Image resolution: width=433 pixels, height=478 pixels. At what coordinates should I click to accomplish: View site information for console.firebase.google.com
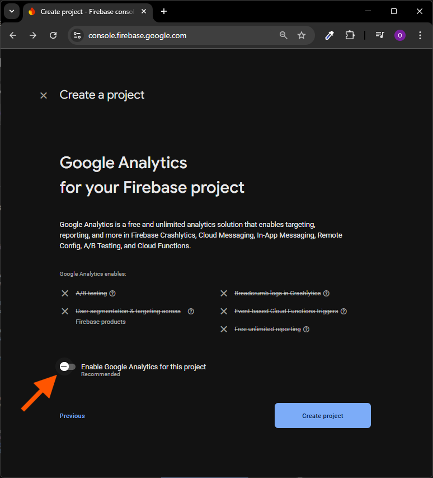click(x=77, y=35)
